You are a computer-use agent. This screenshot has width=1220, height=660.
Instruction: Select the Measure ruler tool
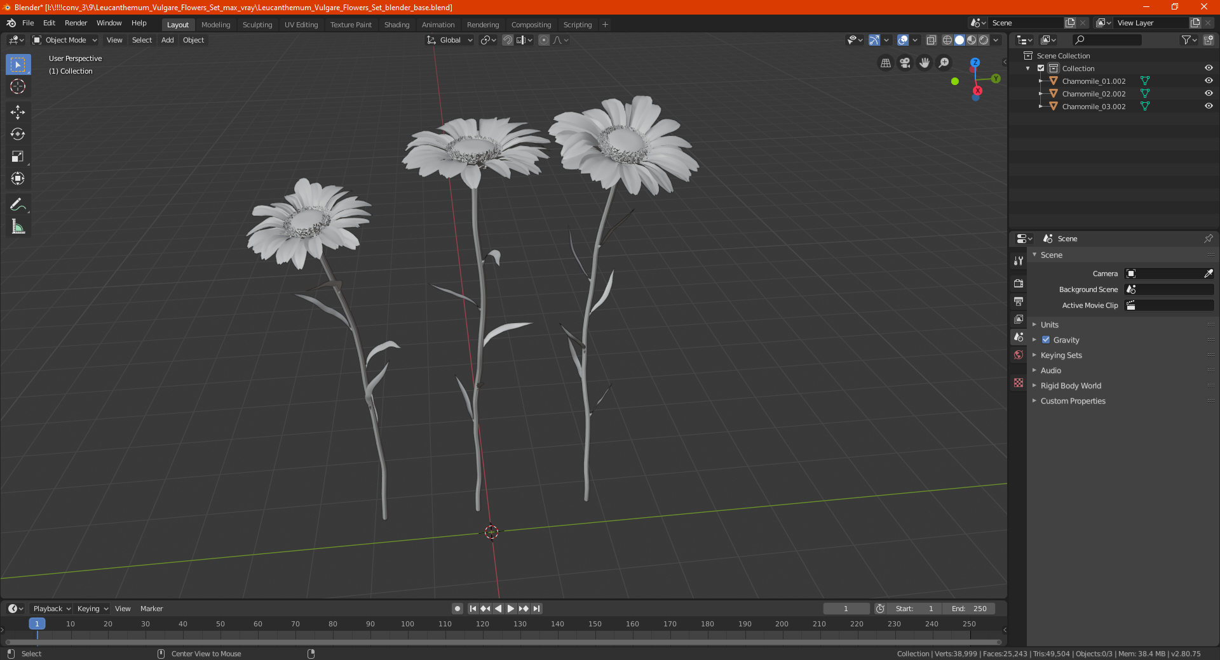click(x=18, y=227)
